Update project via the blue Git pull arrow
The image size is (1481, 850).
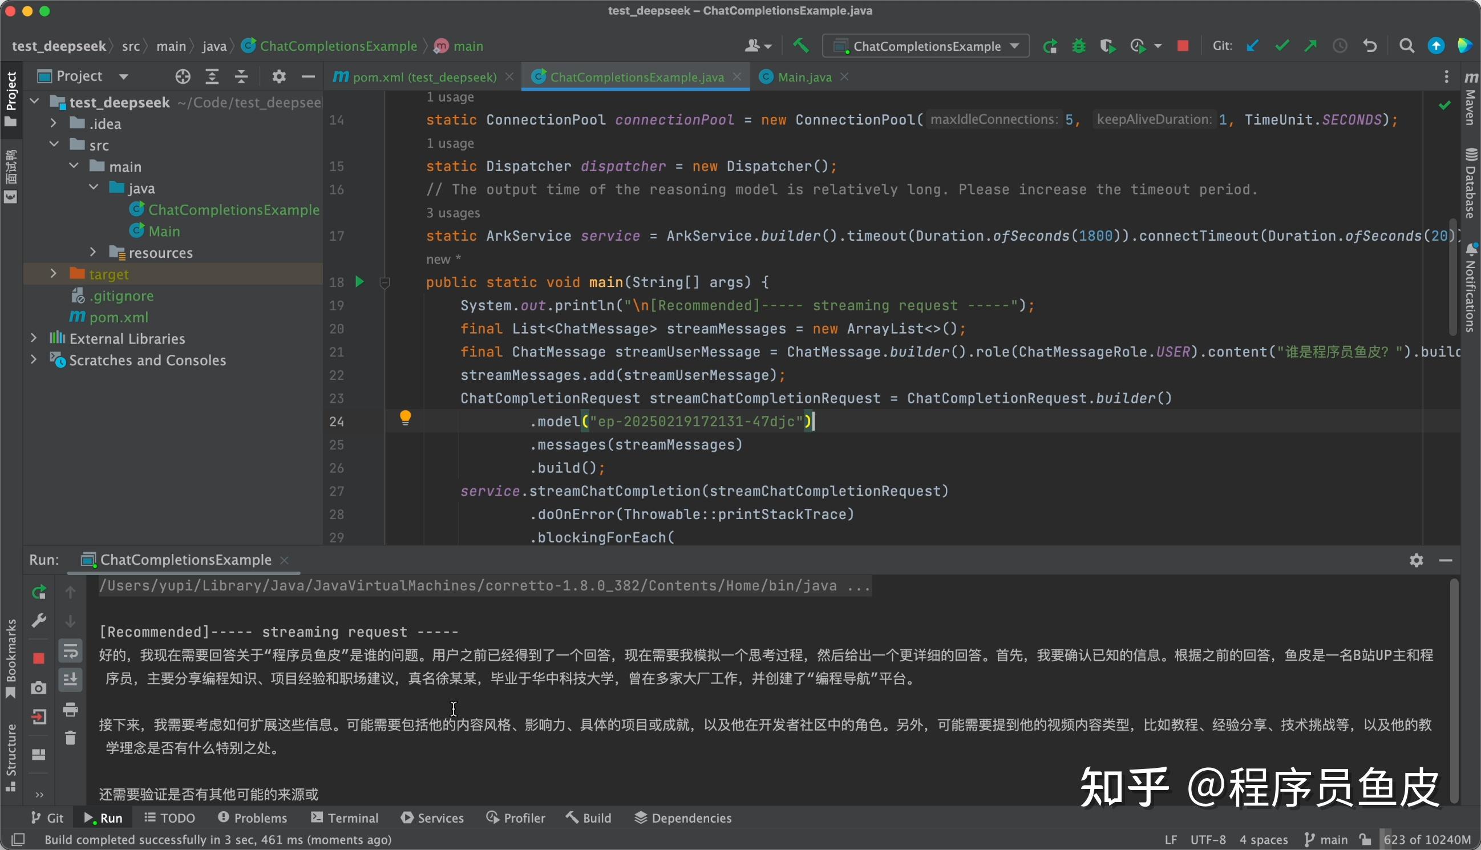[1254, 46]
